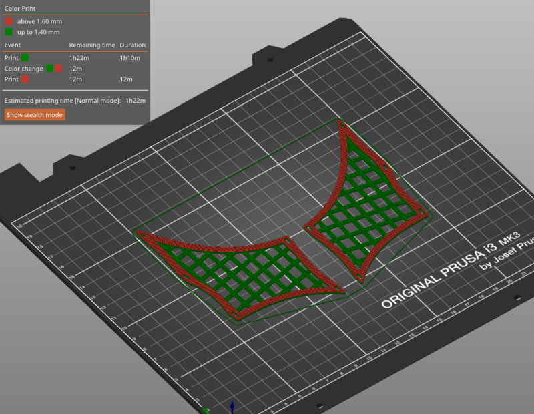Screen dimensions: 534x414
Task: Click the red swatch beside 'above 1.60 mm'
Action: tap(9, 21)
